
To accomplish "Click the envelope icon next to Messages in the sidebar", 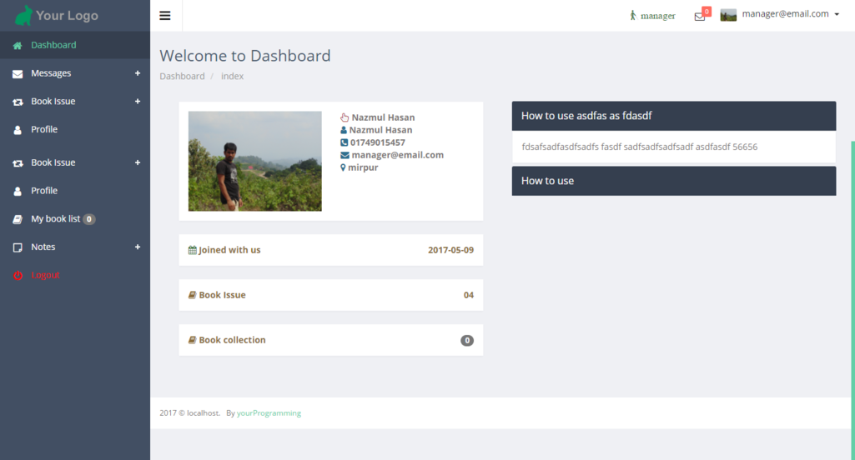I will (x=18, y=74).
